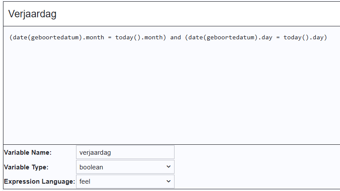Image resolution: width=340 pixels, height=191 pixels.
Task: Click the Variable Name input field
Action: pyautogui.click(x=125, y=152)
